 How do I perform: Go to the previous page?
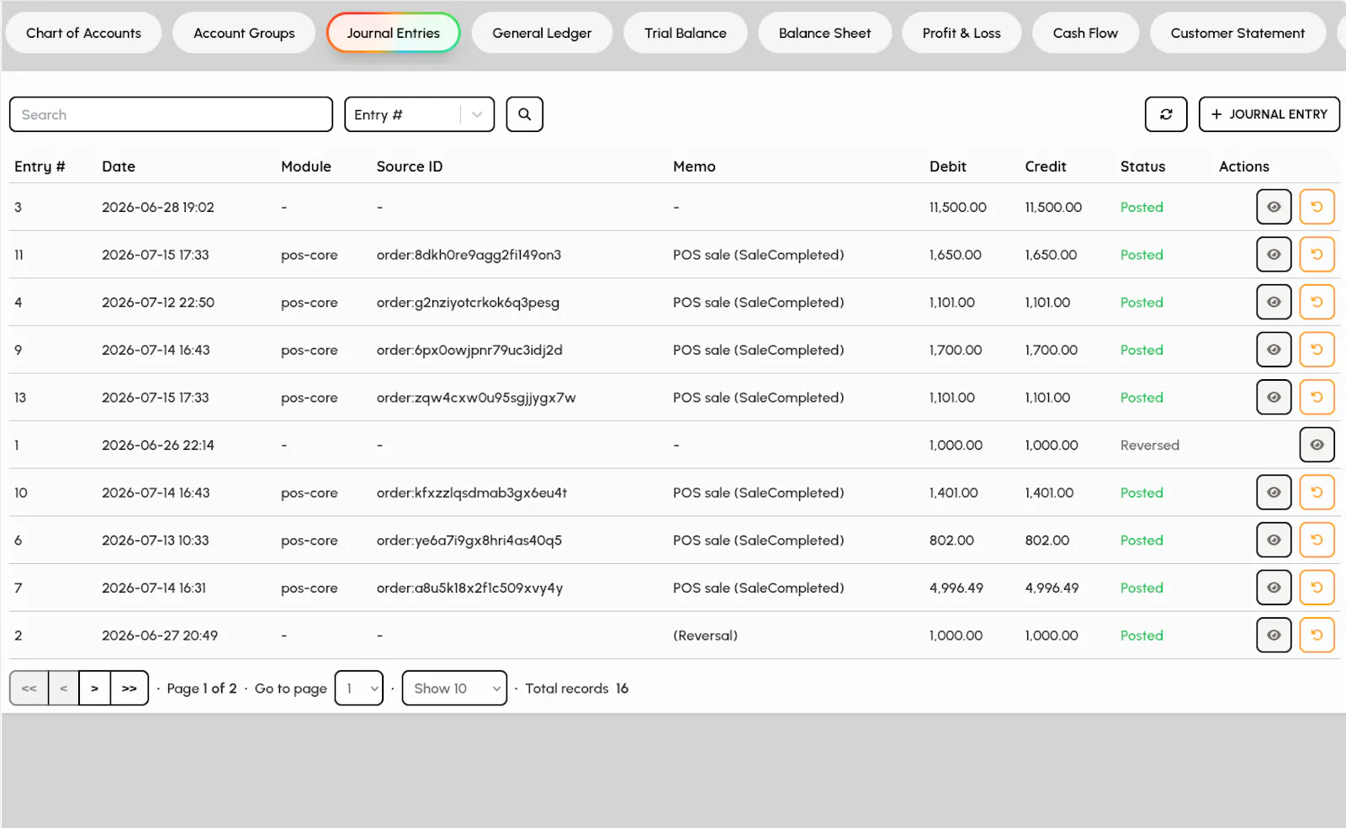[64, 688]
